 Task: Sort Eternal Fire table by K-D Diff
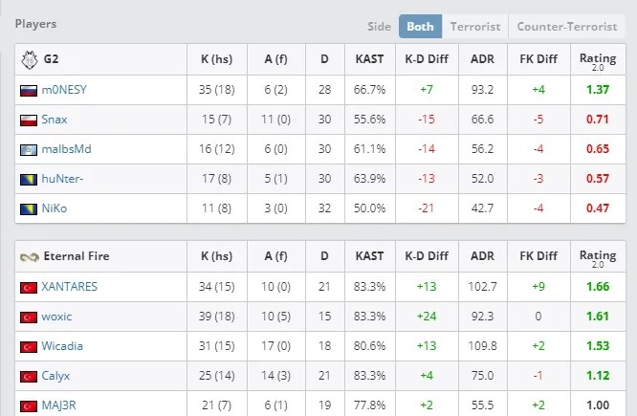(427, 256)
